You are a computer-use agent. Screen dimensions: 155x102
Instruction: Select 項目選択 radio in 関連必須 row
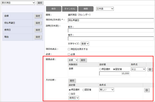pyautogui.click(x=100, y=69)
